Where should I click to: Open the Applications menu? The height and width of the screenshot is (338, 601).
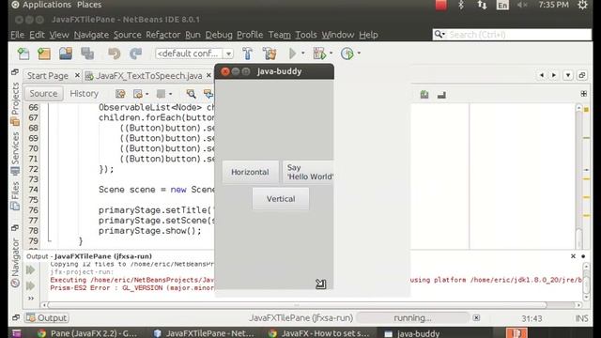point(46,5)
